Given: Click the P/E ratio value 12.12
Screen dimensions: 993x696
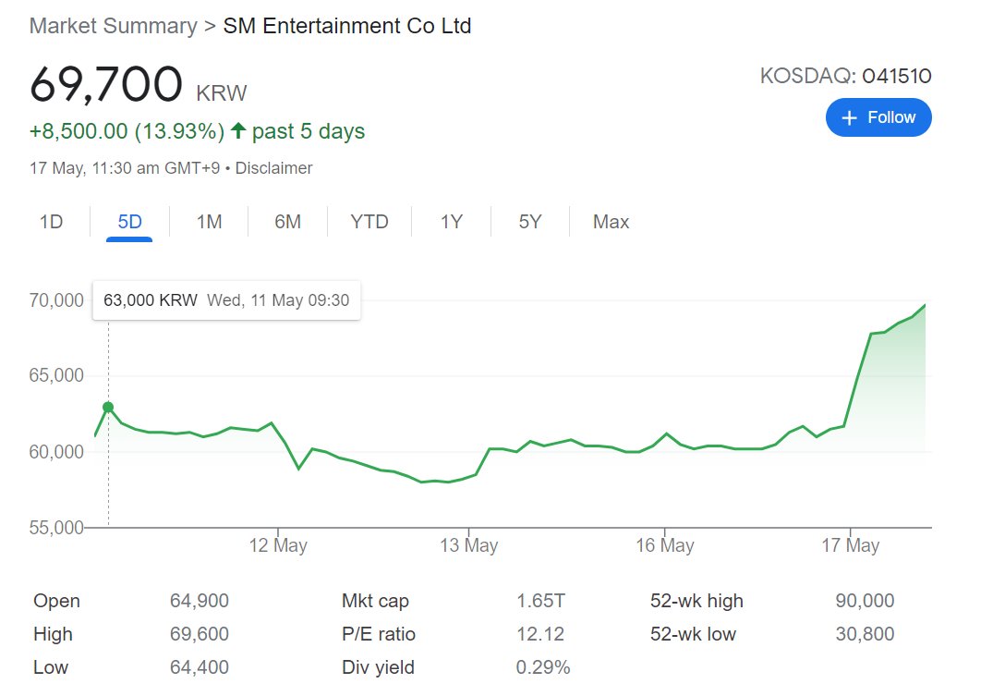Looking at the screenshot, I should (x=540, y=634).
